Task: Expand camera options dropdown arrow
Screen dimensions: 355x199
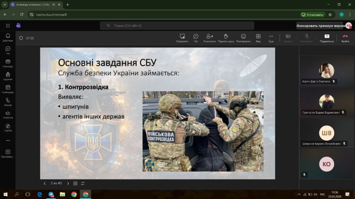Action: click(x=297, y=38)
